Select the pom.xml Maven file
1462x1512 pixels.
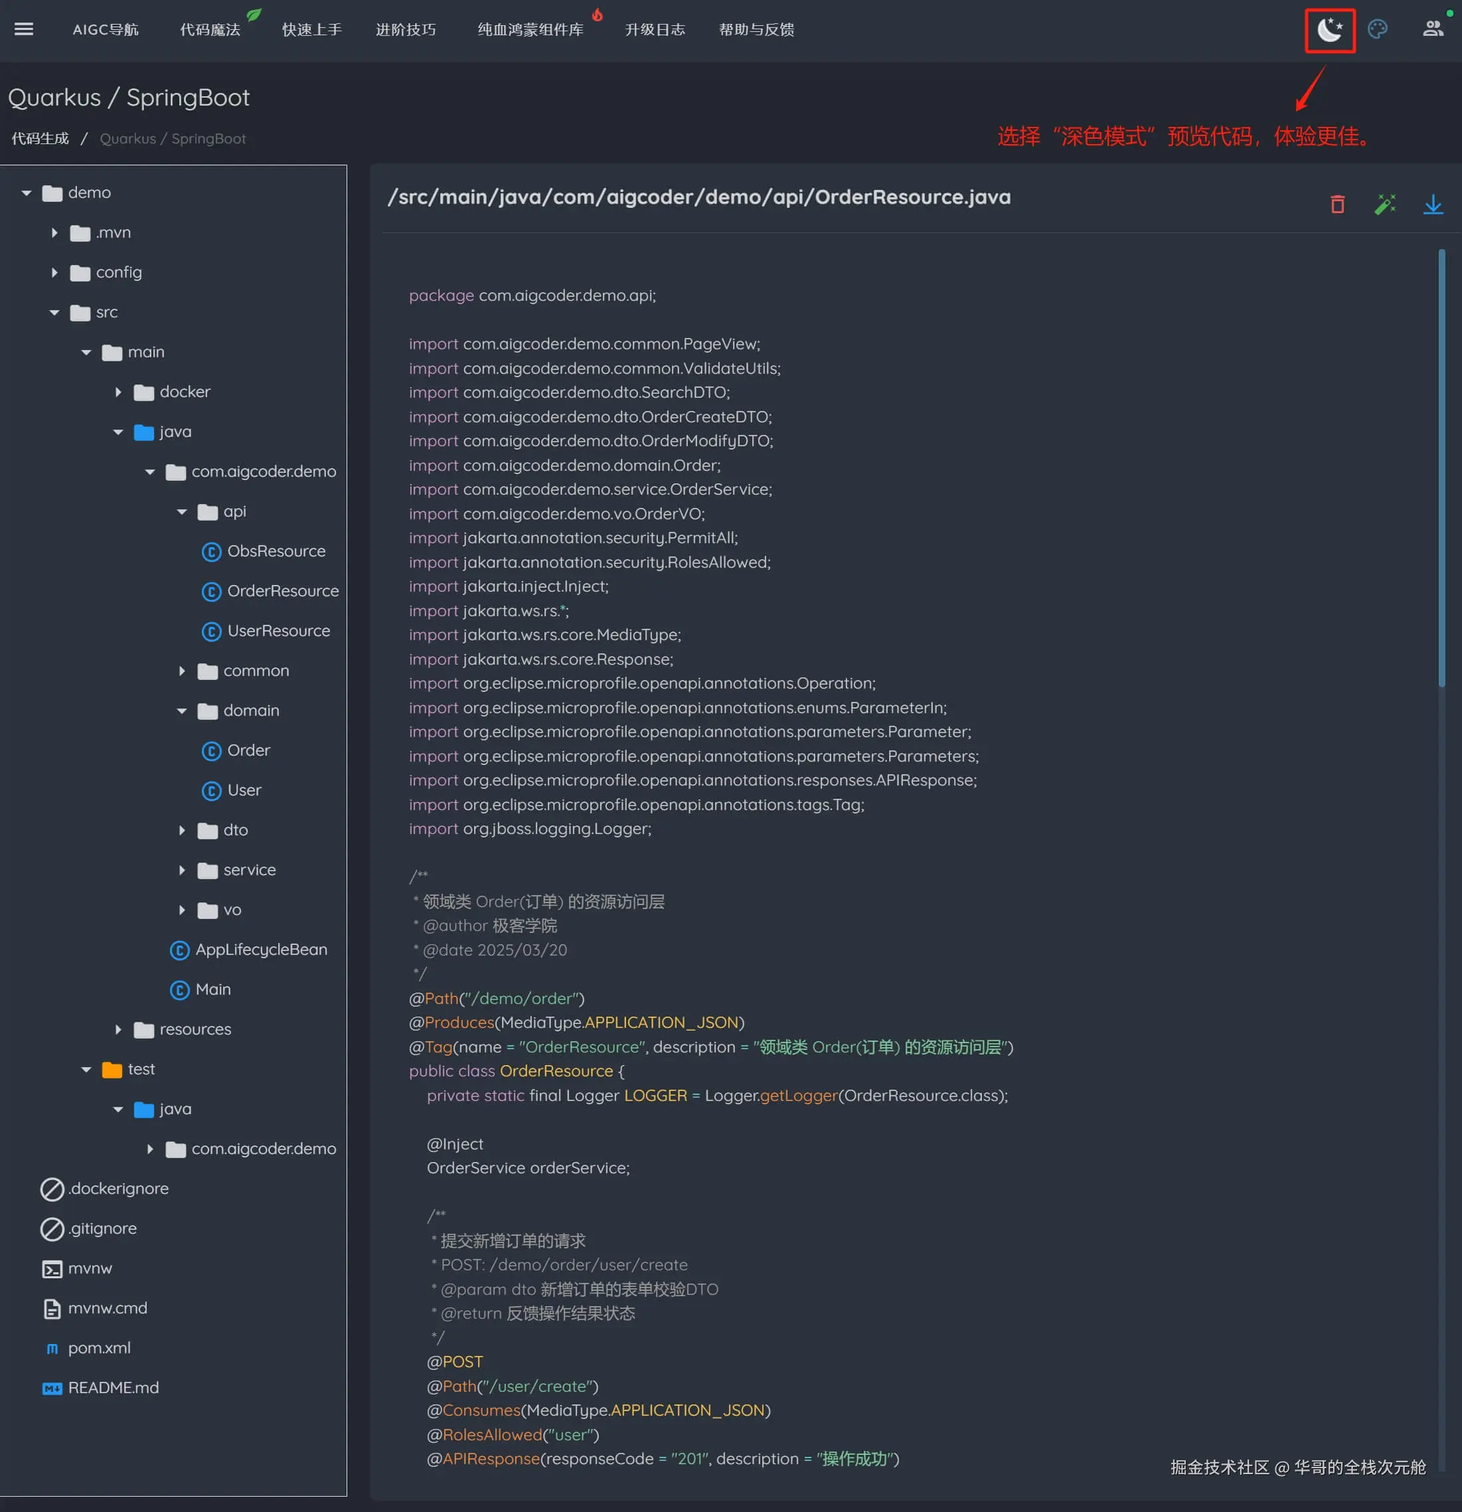99,1348
